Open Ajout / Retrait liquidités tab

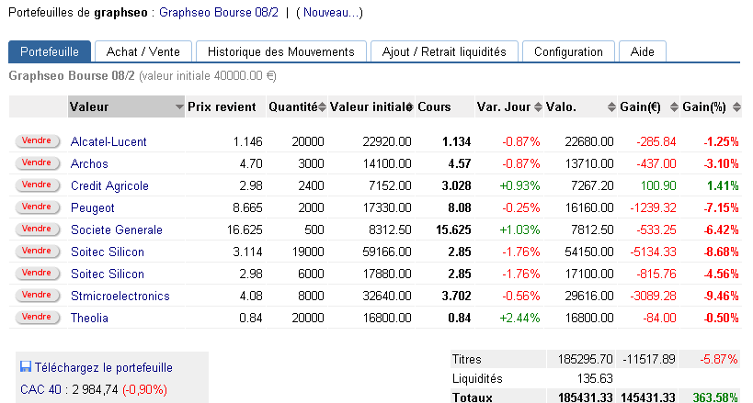(x=444, y=52)
